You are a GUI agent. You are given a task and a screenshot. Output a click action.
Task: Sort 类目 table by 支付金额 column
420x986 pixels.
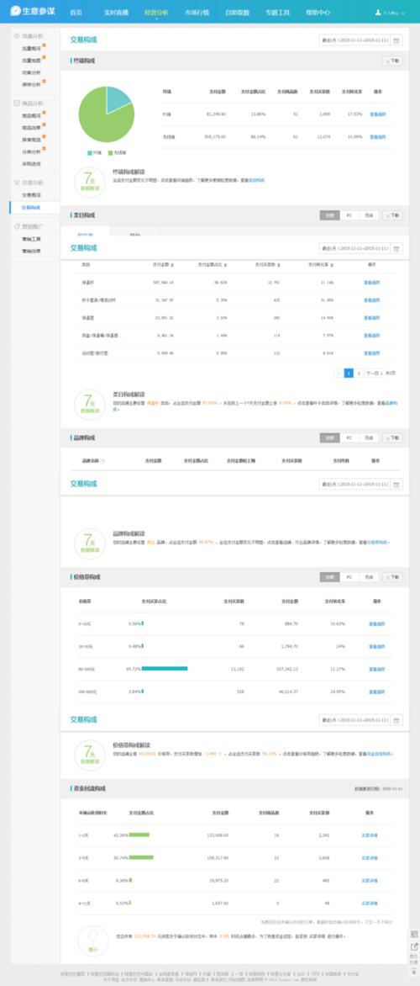163,265
